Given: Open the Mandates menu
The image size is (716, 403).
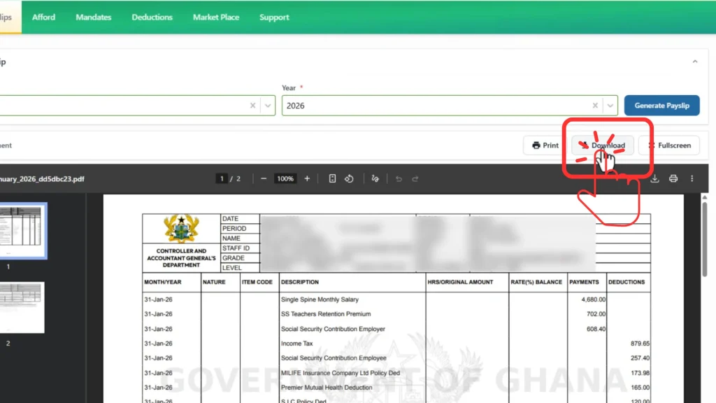Looking at the screenshot, I should [x=93, y=17].
